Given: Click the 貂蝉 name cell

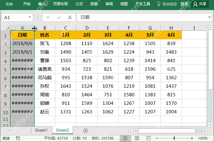Looking at the screenshot, I should 45,103.
